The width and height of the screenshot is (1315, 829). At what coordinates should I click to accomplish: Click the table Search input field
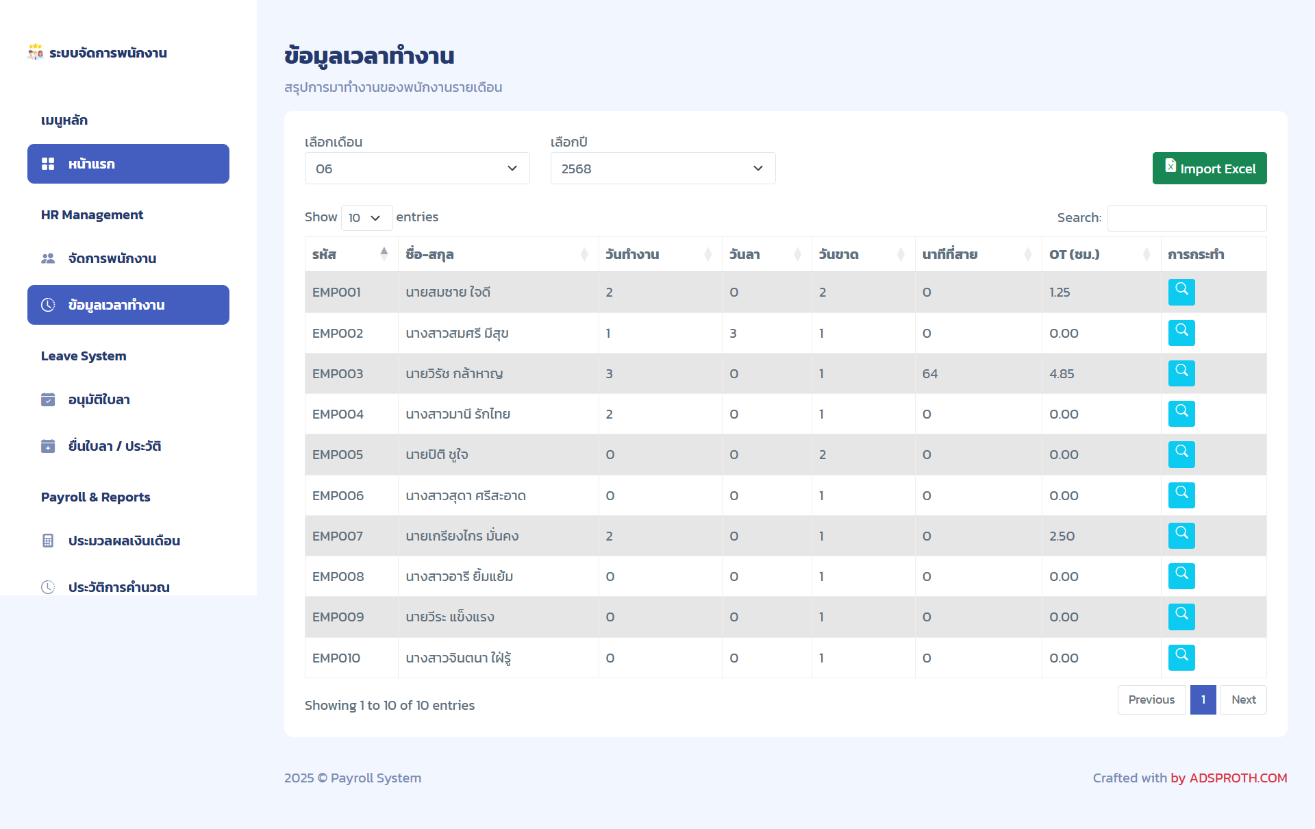click(x=1187, y=218)
